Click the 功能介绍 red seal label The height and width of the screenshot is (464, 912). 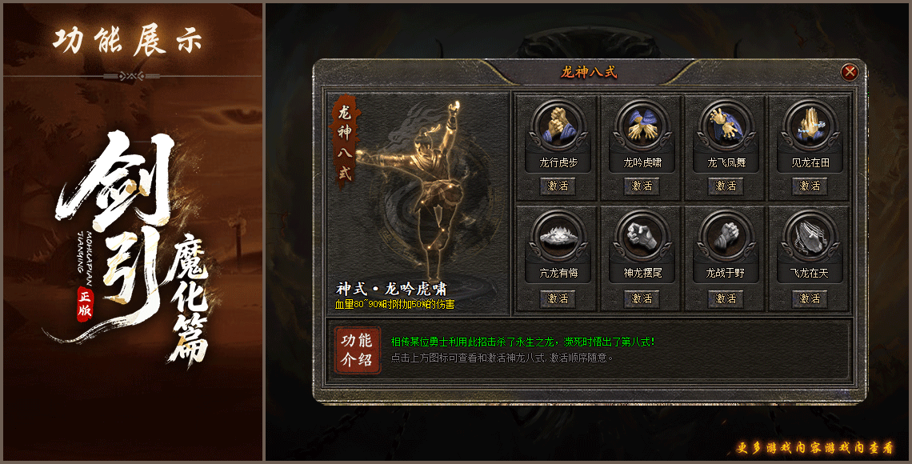(x=357, y=350)
